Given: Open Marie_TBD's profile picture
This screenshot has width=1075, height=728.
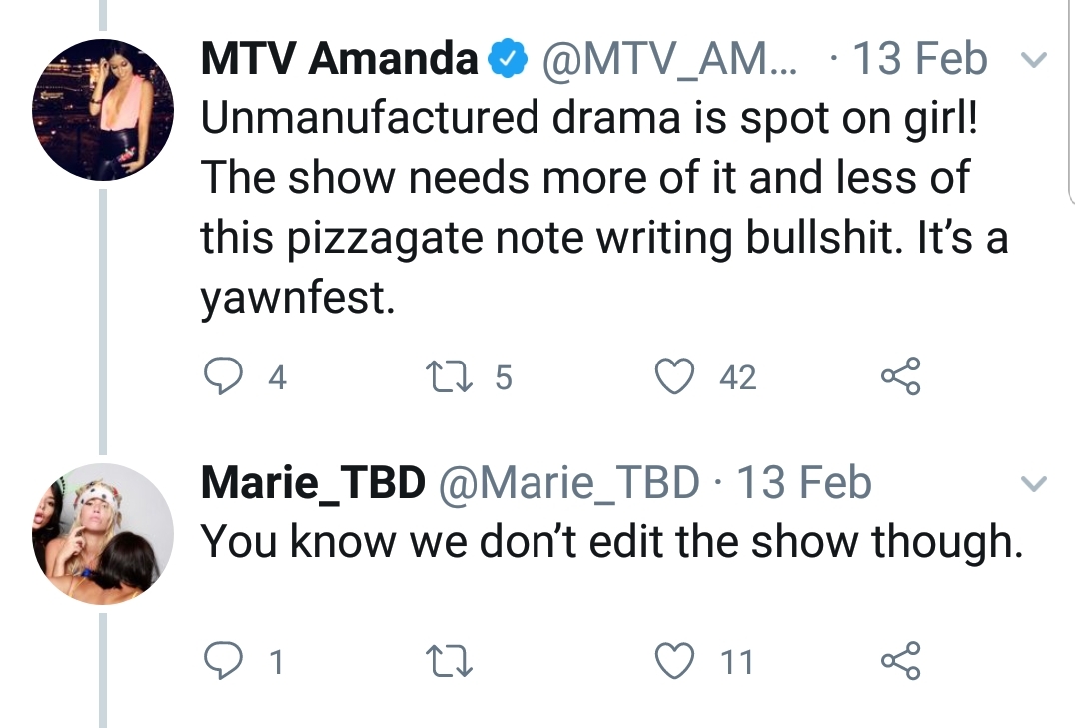Looking at the screenshot, I should 103,534.
